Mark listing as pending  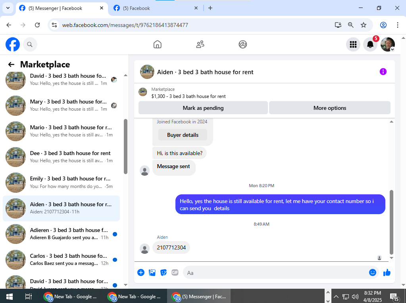click(203, 108)
